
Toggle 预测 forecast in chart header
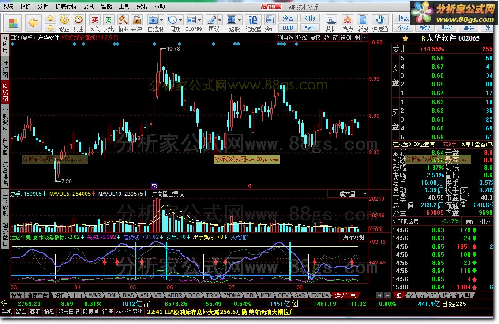pyautogui.click(x=346, y=37)
